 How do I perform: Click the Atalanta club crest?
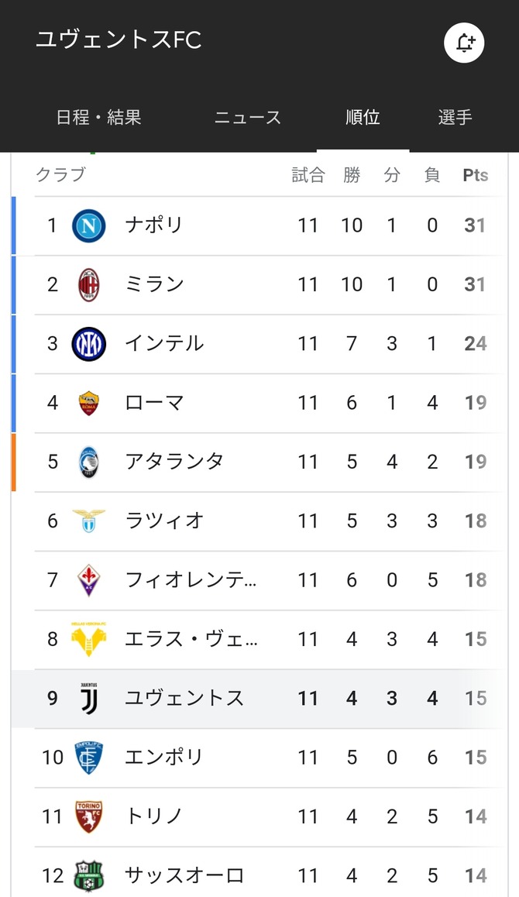click(x=89, y=462)
